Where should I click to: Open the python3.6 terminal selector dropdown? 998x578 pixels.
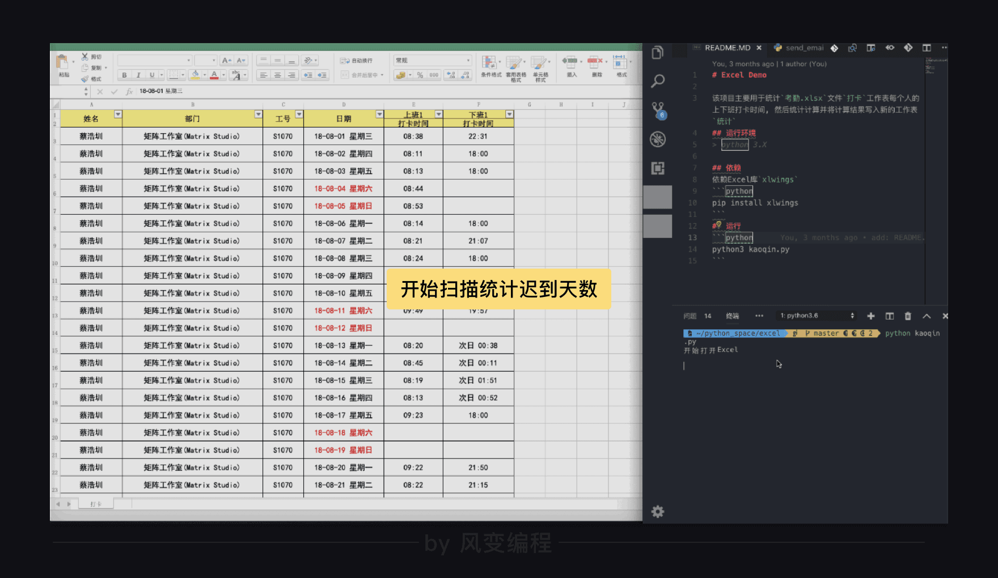[x=817, y=316]
